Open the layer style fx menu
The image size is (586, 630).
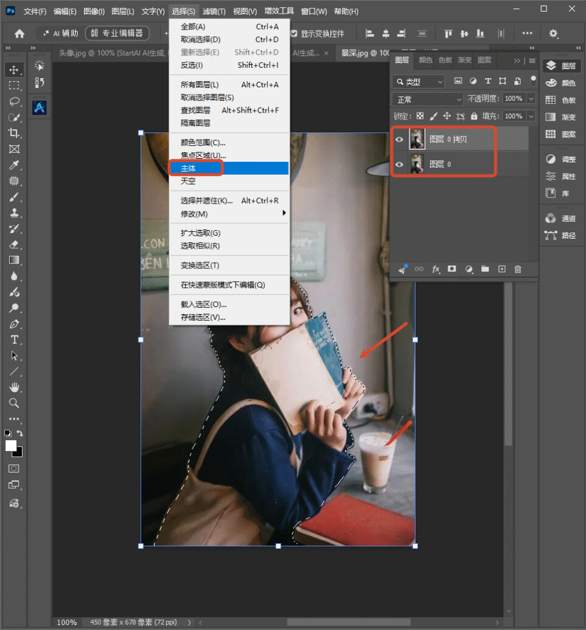(x=436, y=269)
